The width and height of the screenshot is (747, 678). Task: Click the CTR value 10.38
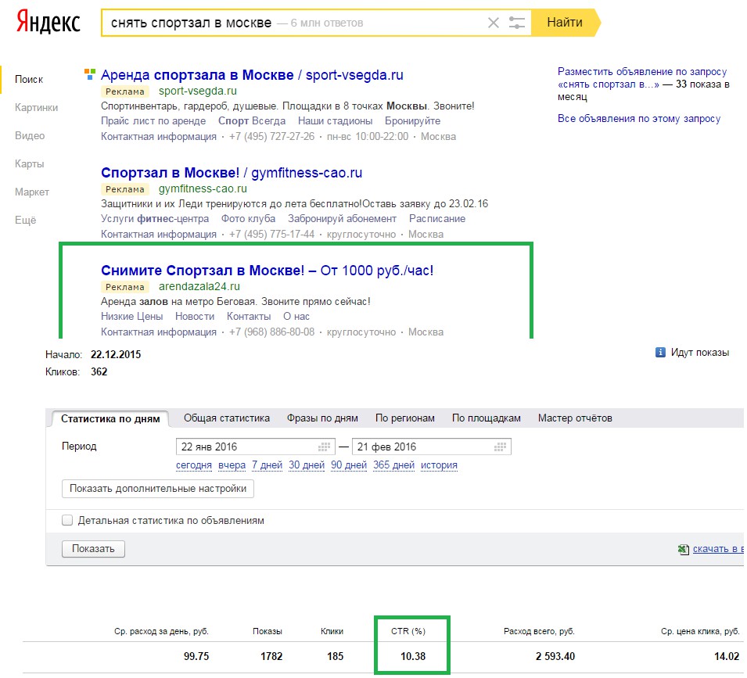click(413, 656)
